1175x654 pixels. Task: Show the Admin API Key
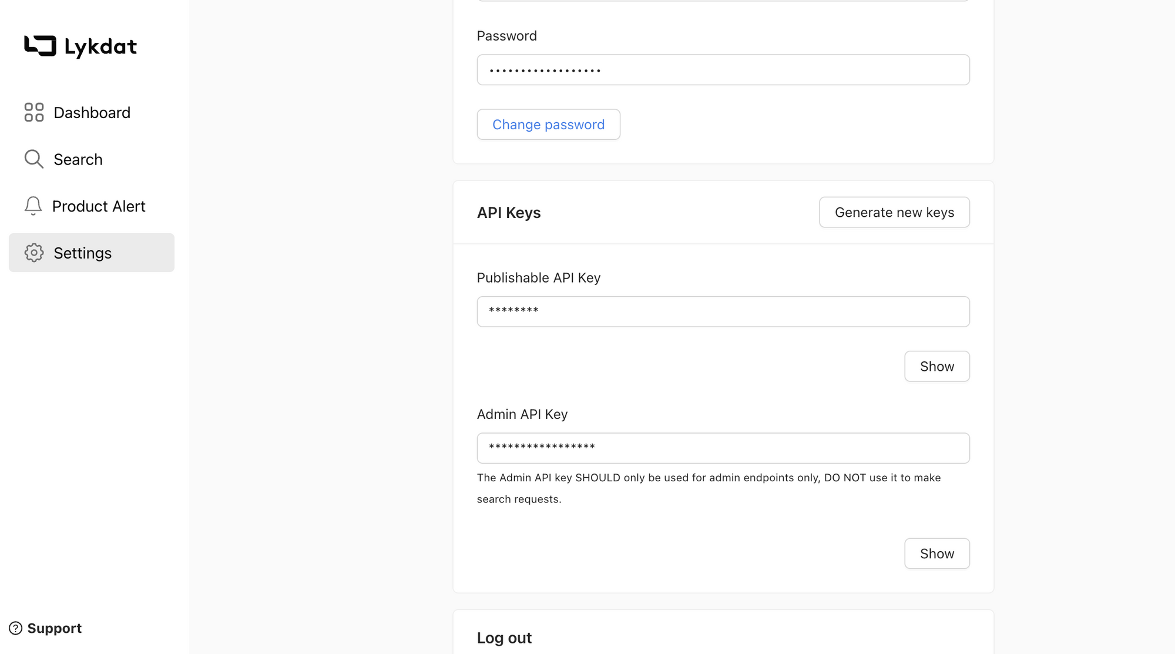tap(937, 554)
